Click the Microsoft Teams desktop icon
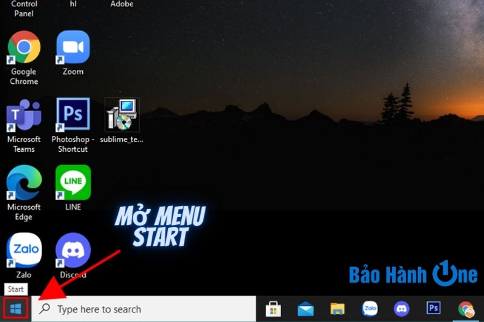484x322 pixels. pos(24,115)
